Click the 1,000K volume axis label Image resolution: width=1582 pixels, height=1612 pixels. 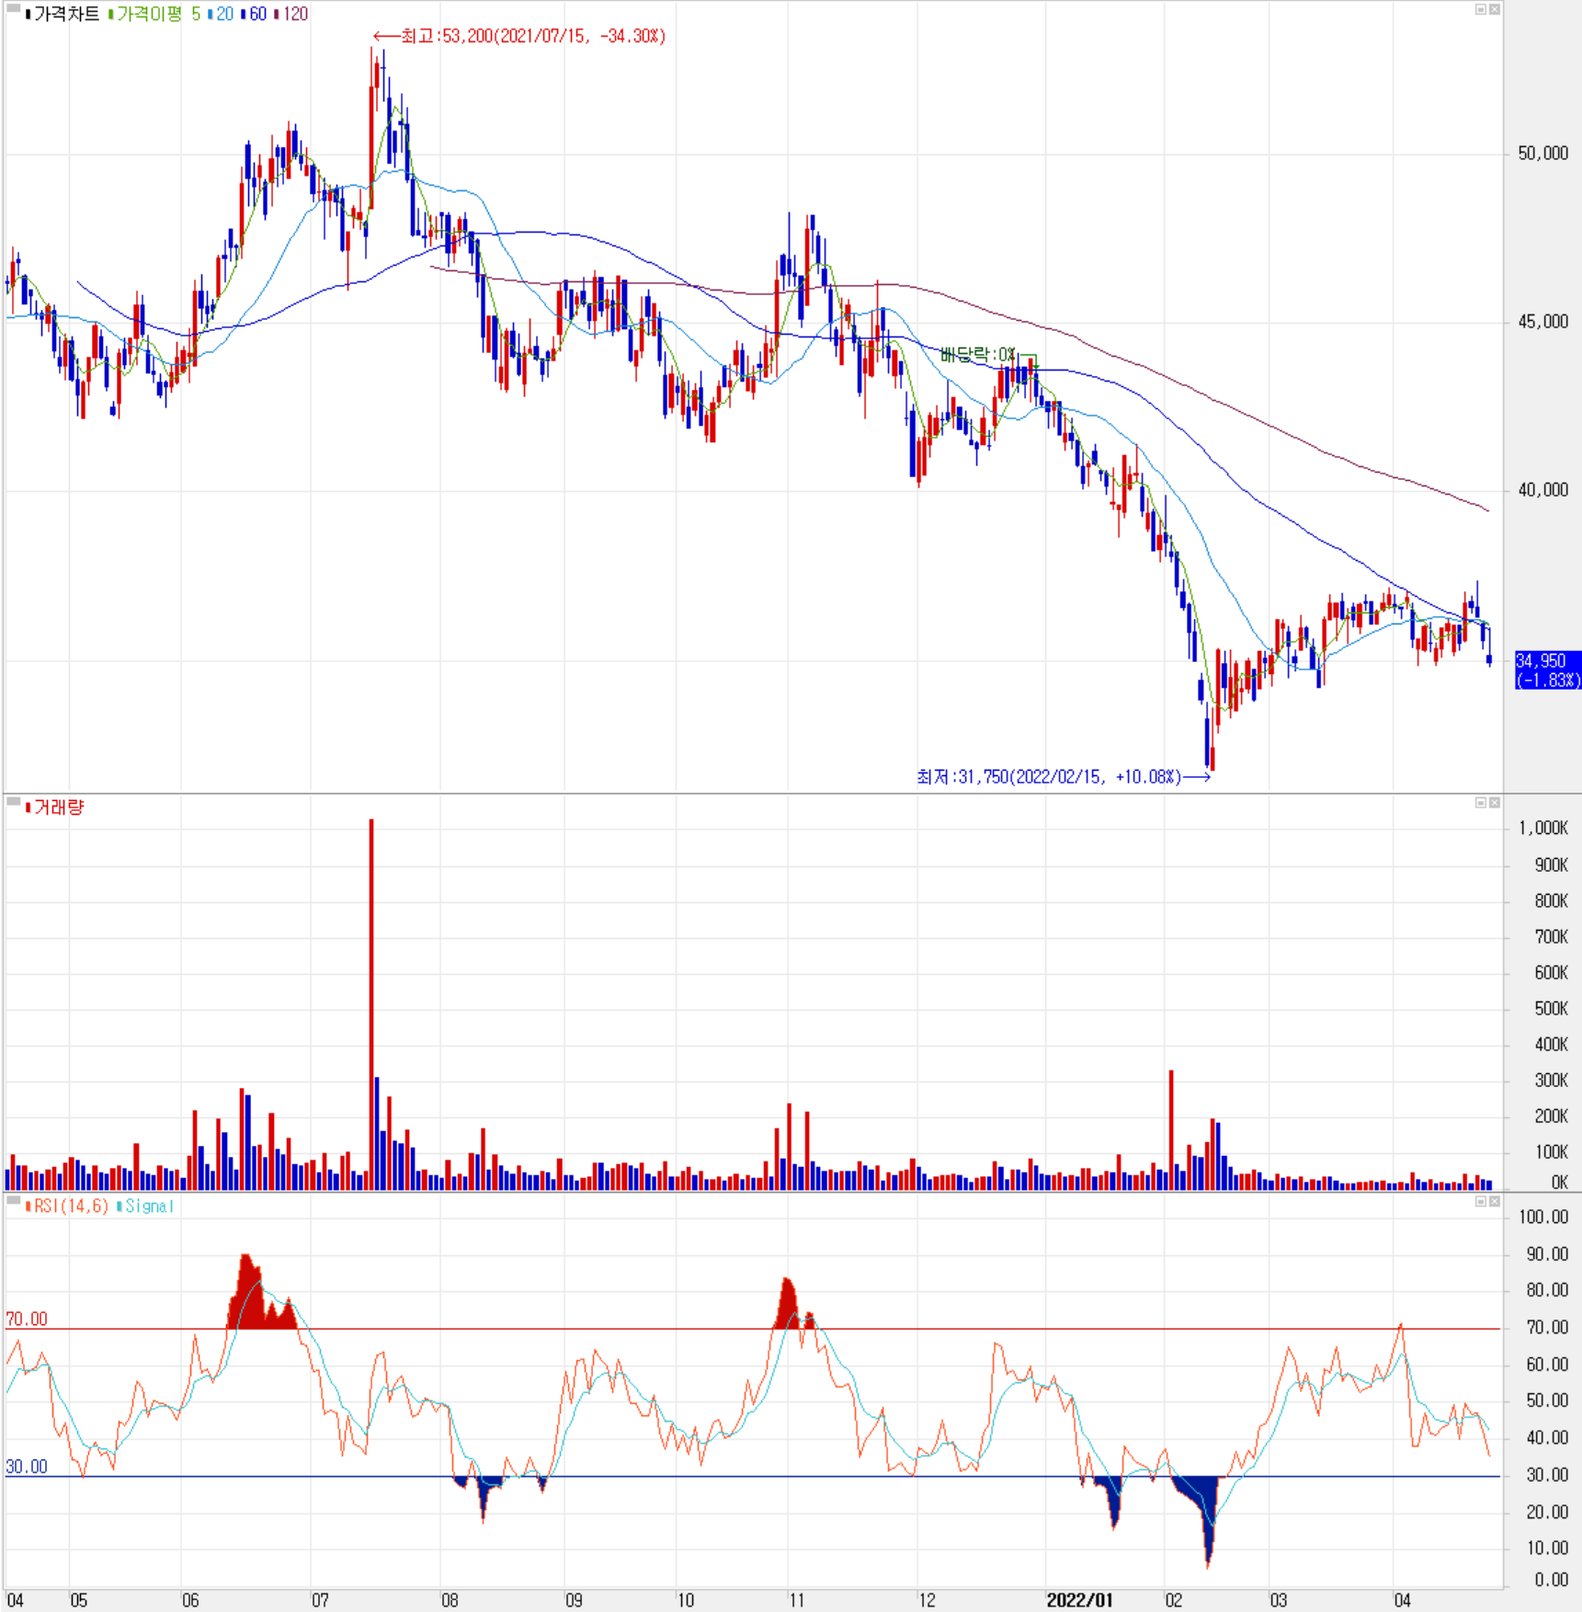click(1543, 829)
